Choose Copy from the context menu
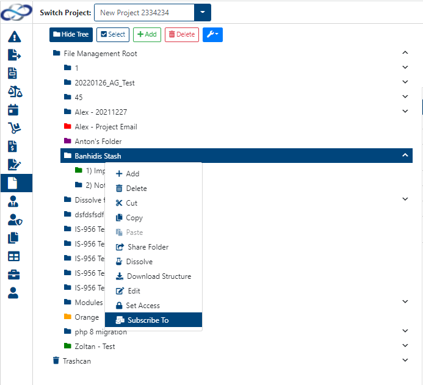The image size is (423, 385). (153, 218)
